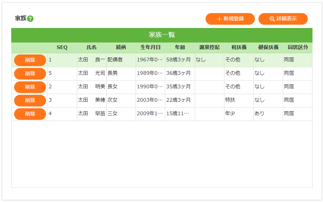Click the 生年月日 column header

150,48
